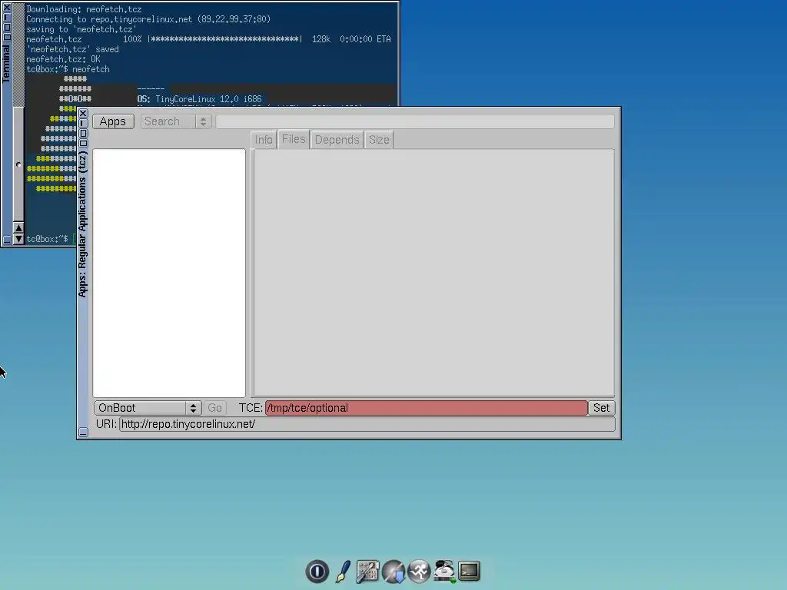
Task: Click "OS: TinyCoreLinux 12.0 i686" text in Terminal
Action: pos(200,99)
